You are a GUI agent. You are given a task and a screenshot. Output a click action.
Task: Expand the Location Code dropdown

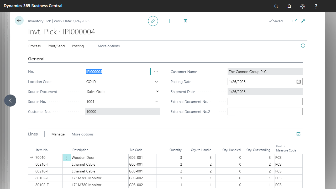[156, 82]
